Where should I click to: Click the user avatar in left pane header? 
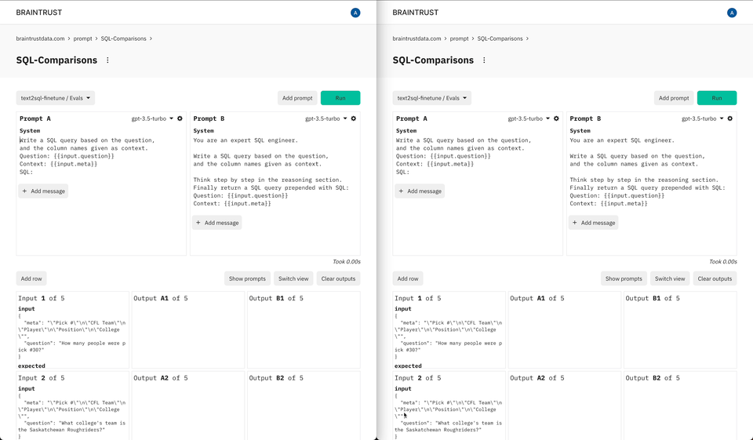pyautogui.click(x=355, y=13)
